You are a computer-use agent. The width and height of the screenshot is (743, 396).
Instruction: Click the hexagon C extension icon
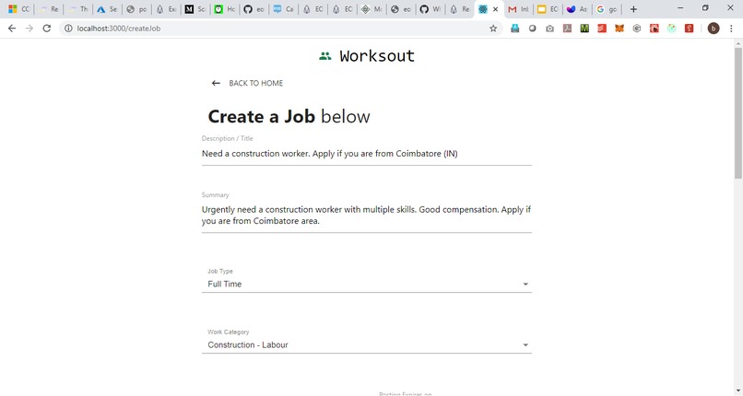coord(637,29)
